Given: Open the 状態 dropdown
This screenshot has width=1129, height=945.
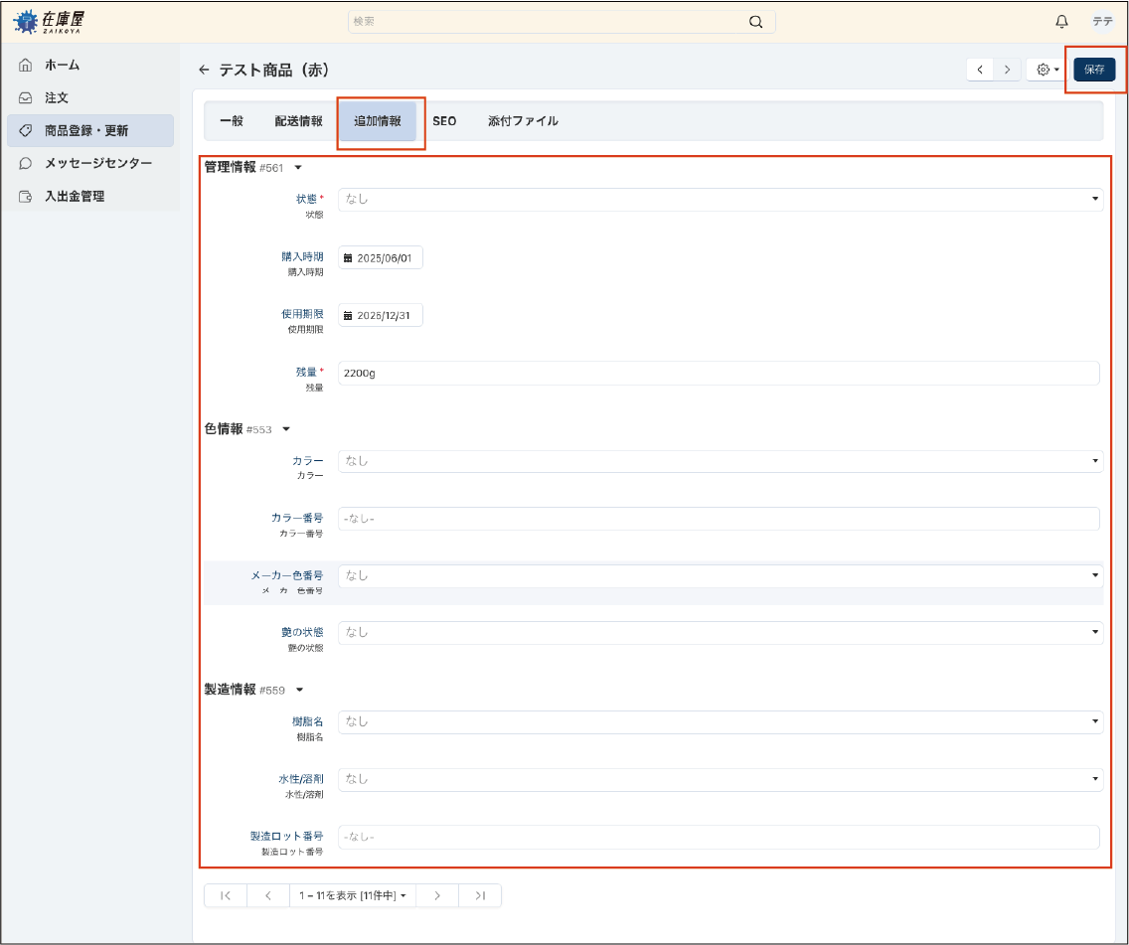Looking at the screenshot, I should [x=720, y=199].
